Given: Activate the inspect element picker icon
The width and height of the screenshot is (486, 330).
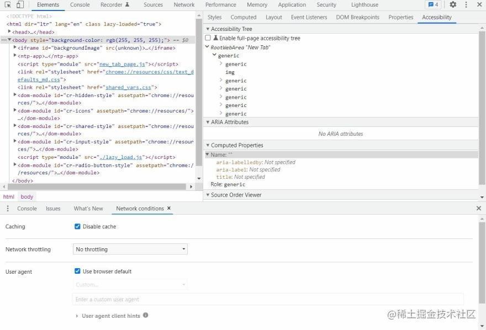Looking at the screenshot, I should 8,5.
